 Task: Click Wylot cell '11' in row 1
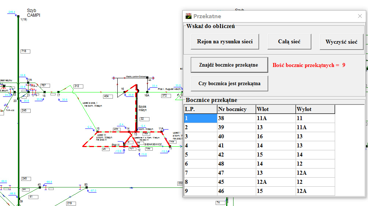(x=315, y=118)
